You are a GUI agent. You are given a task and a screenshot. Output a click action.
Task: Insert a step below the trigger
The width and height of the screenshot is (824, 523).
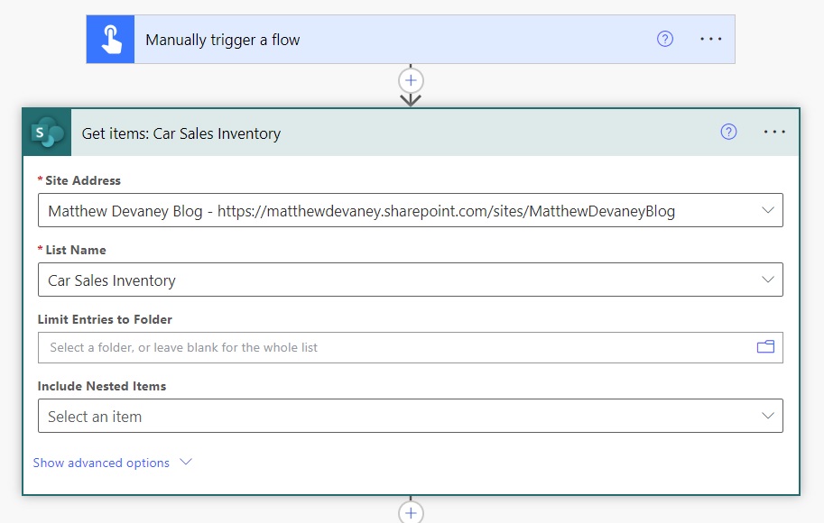(x=411, y=81)
